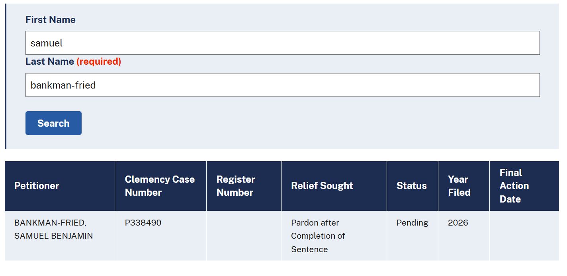Click the text samuel in the first field
Viewport: 567px width, 276px height.
coord(47,43)
